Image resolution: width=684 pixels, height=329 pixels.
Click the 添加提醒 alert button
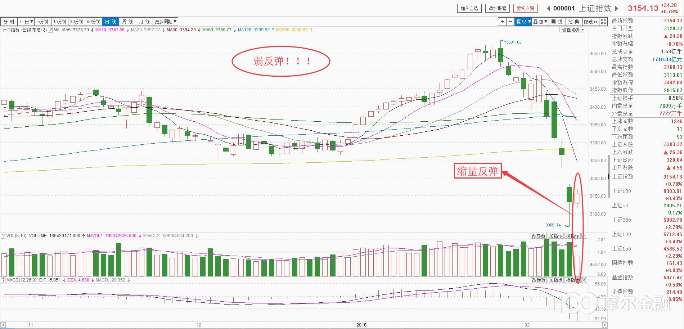(x=497, y=8)
